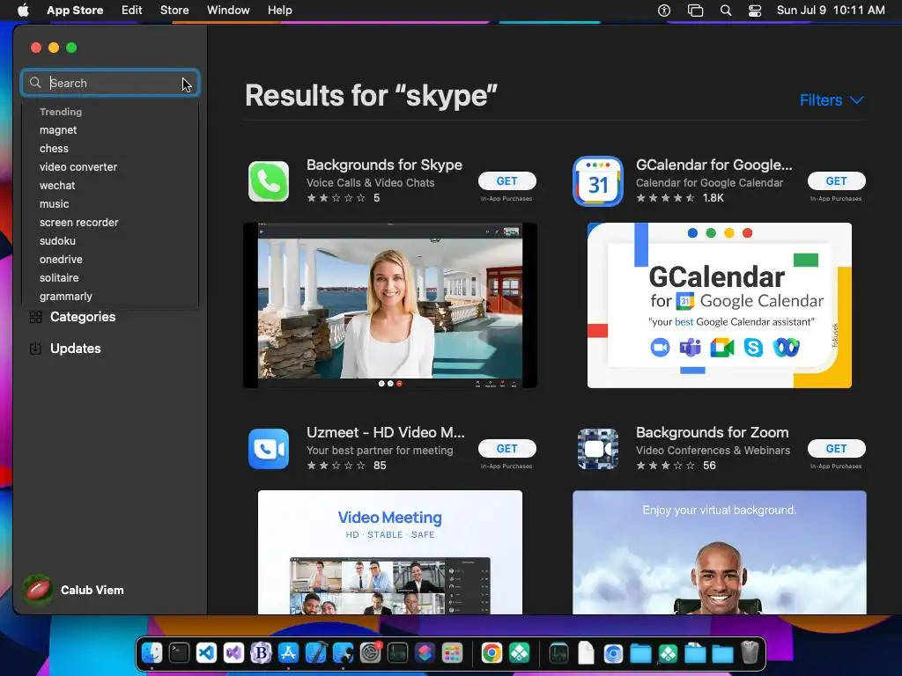Click the Updates download icon in sidebar
Image resolution: width=902 pixels, height=676 pixels.
coord(35,349)
